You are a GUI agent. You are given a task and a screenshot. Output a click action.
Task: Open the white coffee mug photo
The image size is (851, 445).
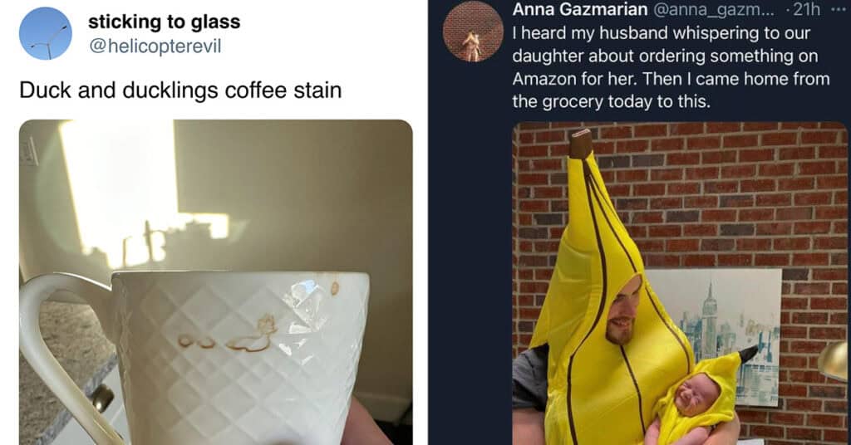pyautogui.click(x=215, y=281)
